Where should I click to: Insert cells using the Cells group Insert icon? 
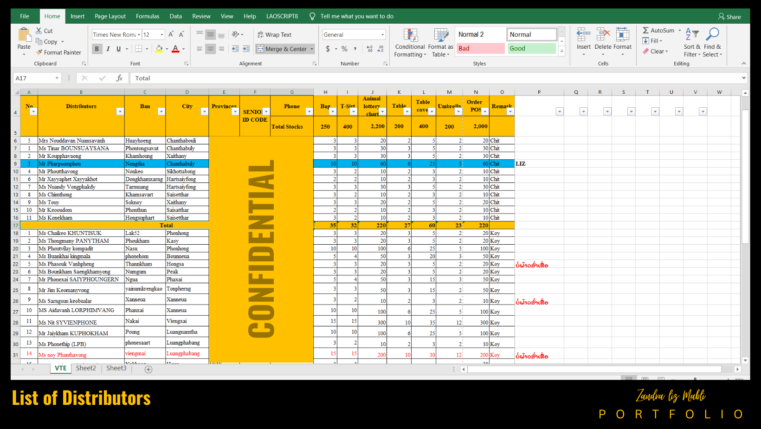point(583,35)
